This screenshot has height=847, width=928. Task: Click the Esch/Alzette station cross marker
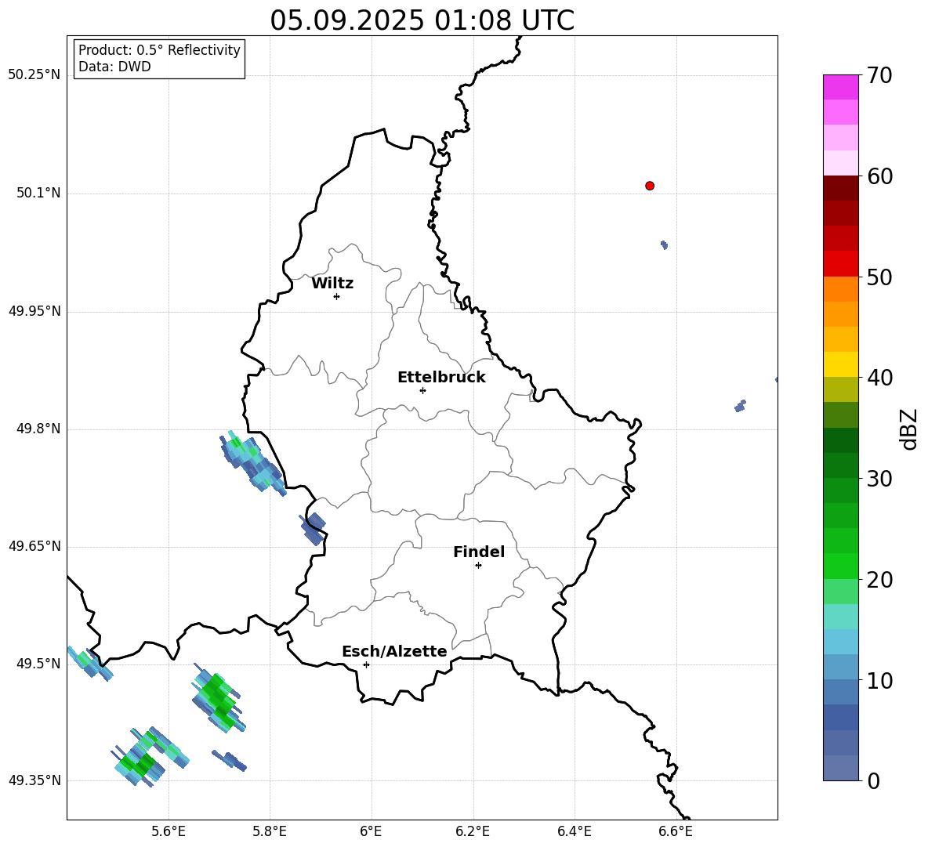[366, 664]
